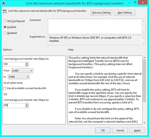Click the Previous Setting button
The image size is (149, 137).
101,12
